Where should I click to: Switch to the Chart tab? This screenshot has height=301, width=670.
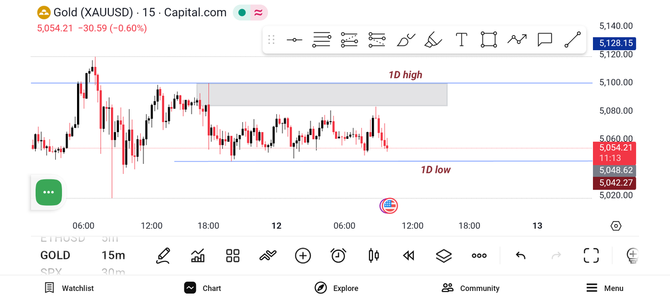[203, 288]
